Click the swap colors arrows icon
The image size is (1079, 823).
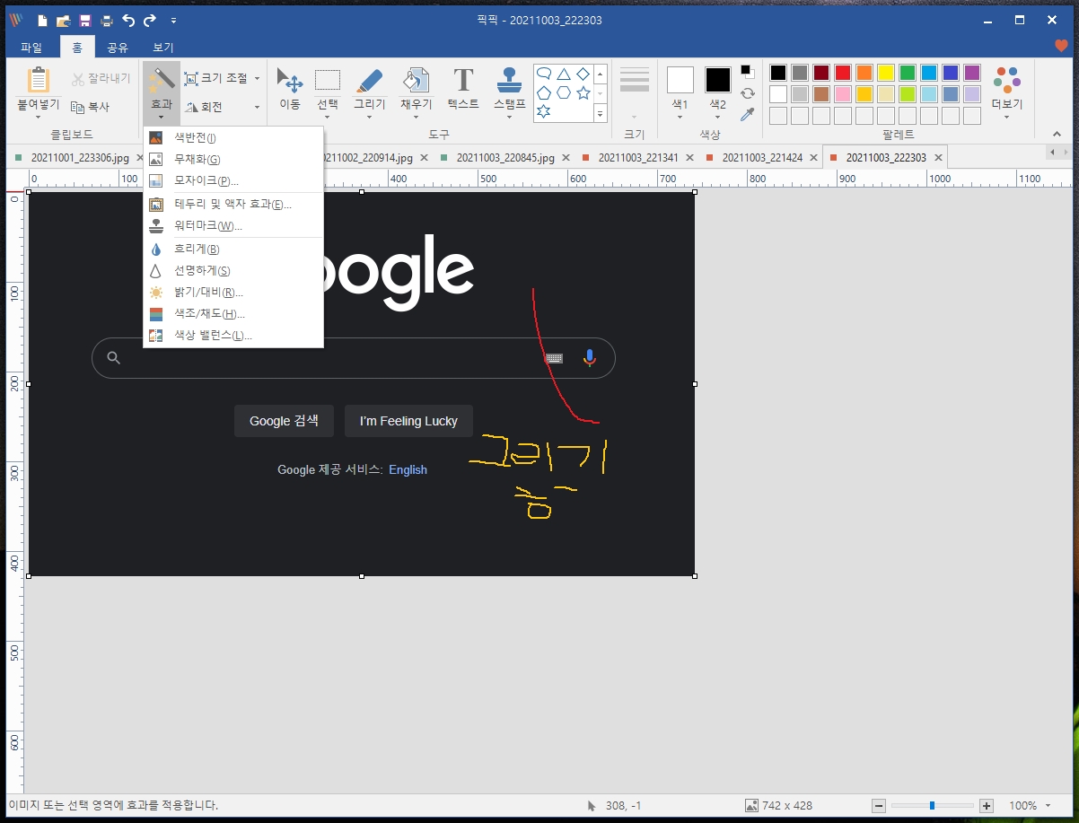click(747, 92)
